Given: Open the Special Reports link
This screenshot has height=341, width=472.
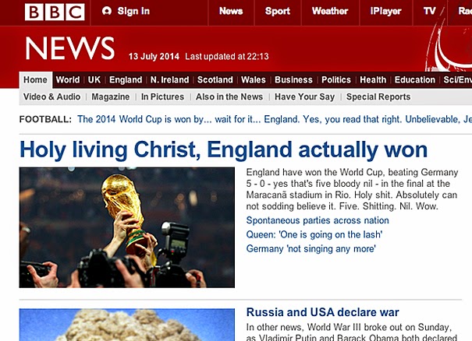Looking at the screenshot, I should (x=378, y=97).
